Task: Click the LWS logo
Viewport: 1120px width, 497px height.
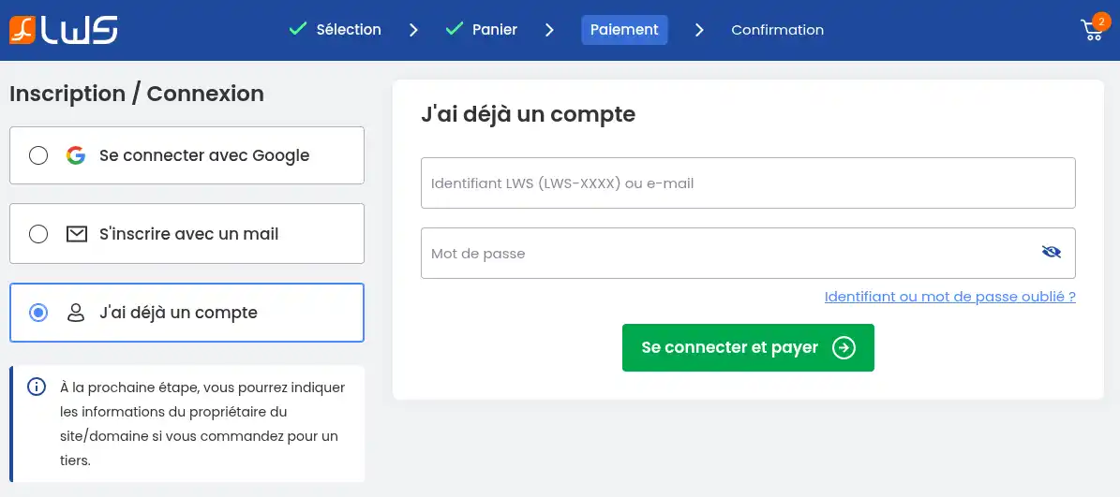Action: (x=64, y=30)
